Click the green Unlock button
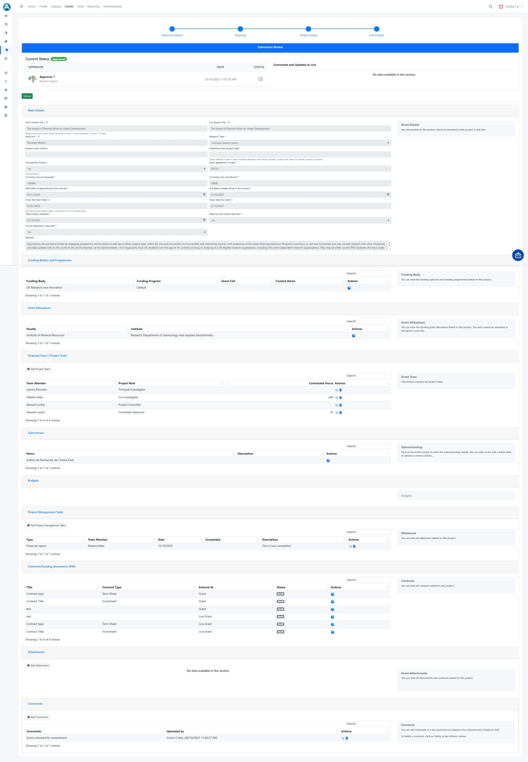Screen dimensions: 528x762 [x=27, y=96]
